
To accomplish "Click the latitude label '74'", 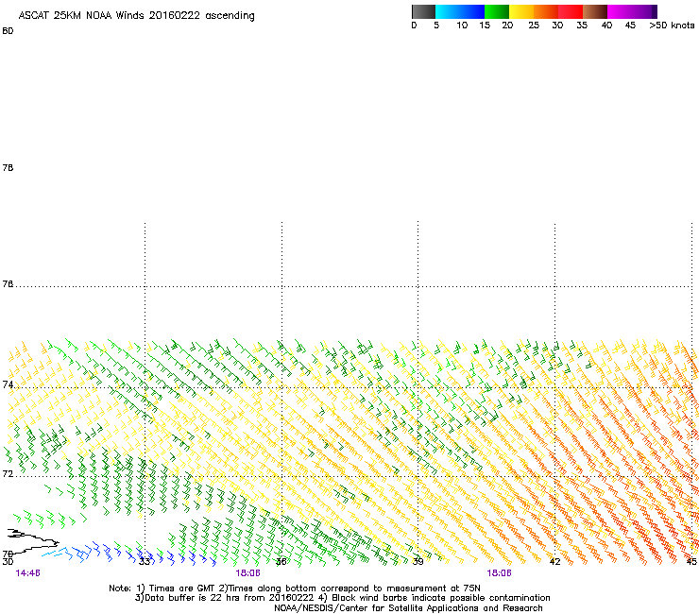I will pos(8,384).
